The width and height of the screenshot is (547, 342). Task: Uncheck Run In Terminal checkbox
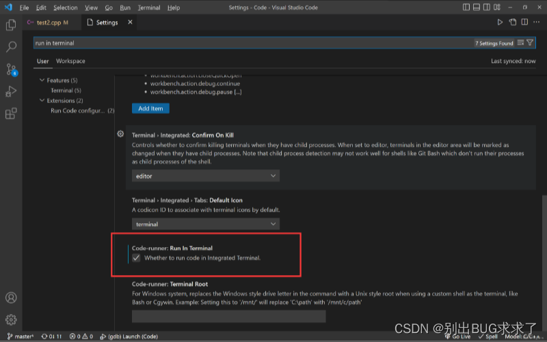[x=136, y=258]
